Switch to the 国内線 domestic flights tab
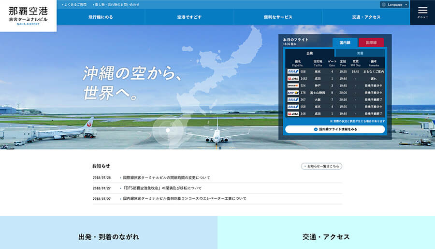 tap(345, 42)
